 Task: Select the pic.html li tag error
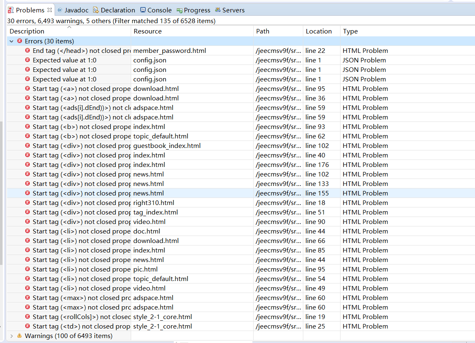(x=145, y=269)
